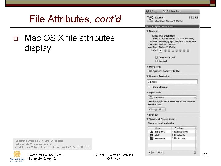
Task: Click the TeX file icon beside 11.tex
Action: (x=150, y=19)
